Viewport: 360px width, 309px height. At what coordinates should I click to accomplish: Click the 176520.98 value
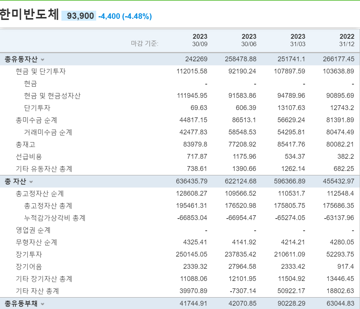pos(240,206)
